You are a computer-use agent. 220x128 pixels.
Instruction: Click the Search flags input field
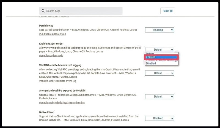point(81,11)
